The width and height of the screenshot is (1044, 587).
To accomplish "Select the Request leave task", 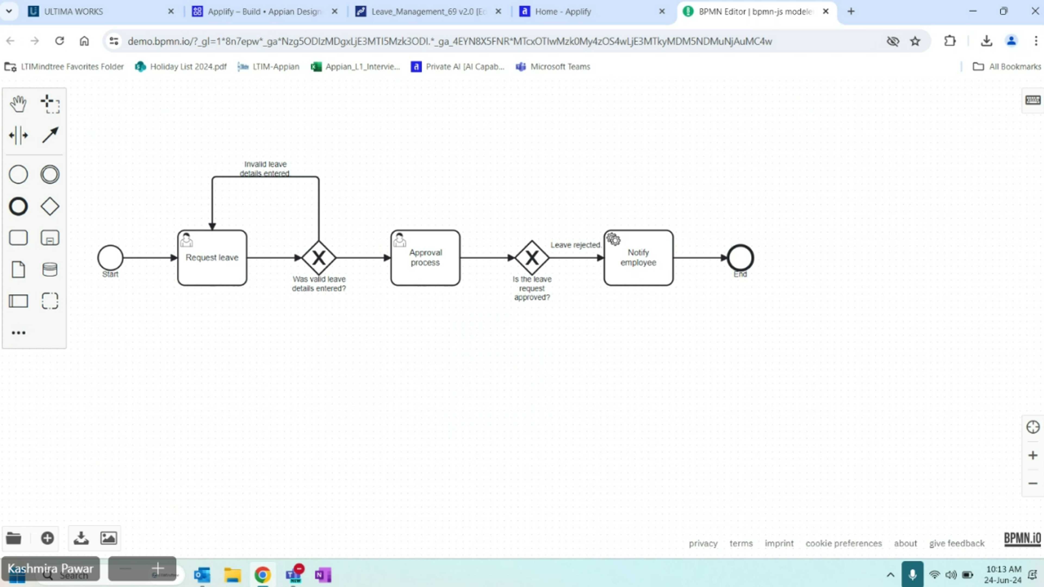I will 212,258.
